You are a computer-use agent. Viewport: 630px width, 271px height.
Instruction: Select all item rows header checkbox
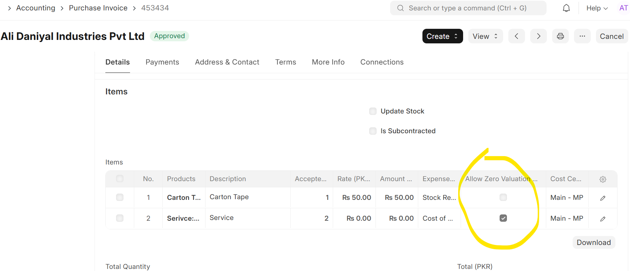pos(120,179)
